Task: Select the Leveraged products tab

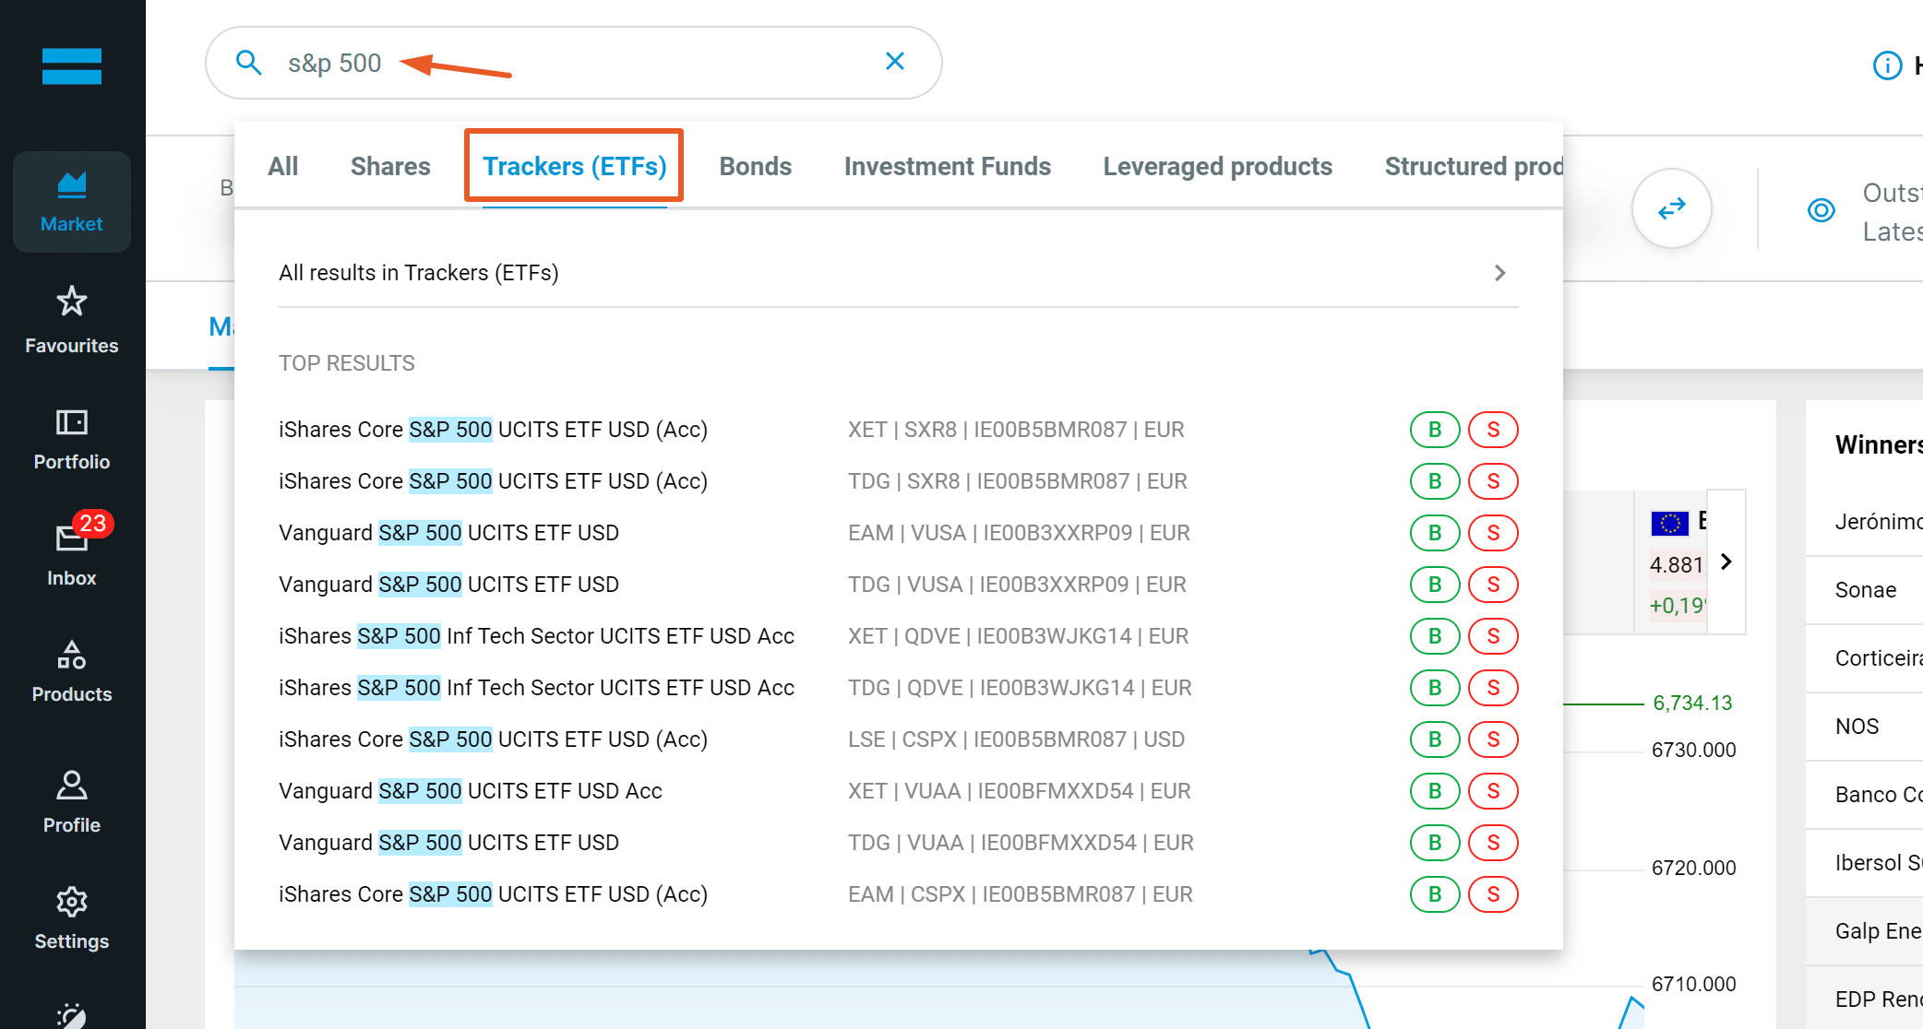Action: point(1218,166)
